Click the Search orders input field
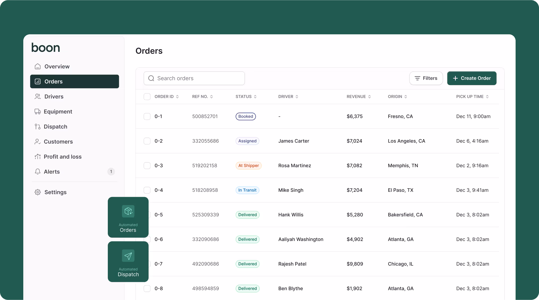539x300 pixels. point(194,78)
